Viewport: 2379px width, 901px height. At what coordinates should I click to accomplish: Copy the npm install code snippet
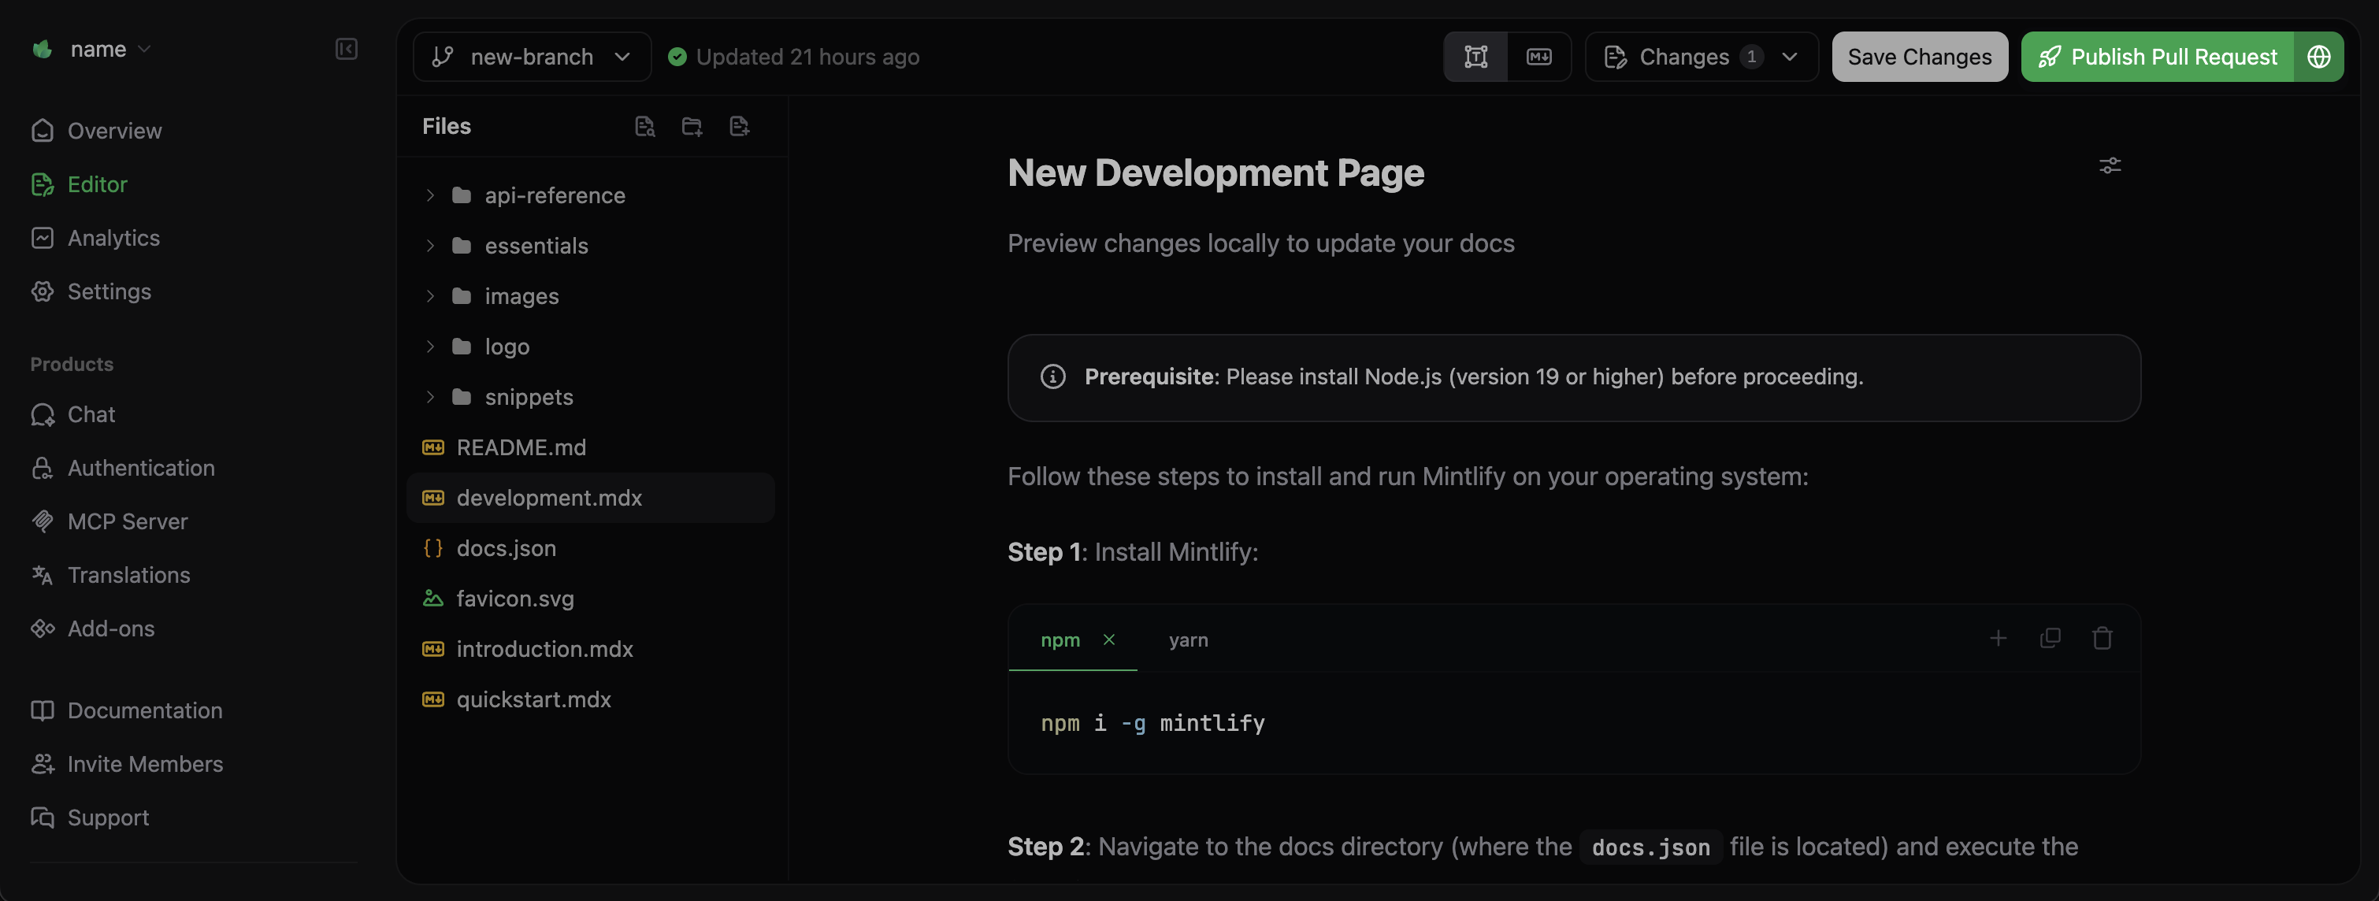[2051, 638]
